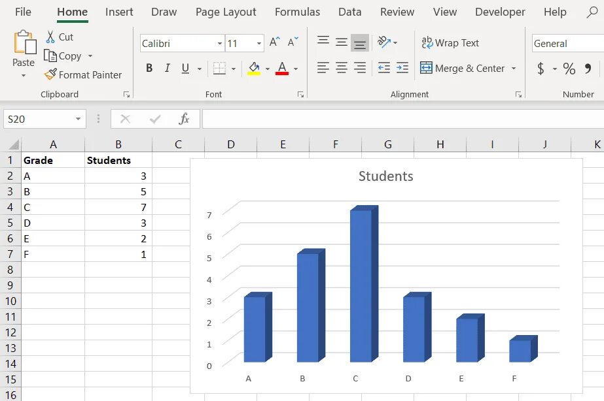This screenshot has height=401, width=604.
Task: Decrease Indent icon
Action: 383,68
